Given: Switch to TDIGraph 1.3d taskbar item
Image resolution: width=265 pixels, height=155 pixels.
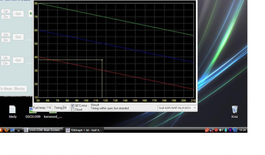Looking at the screenshot, I should 84,130.
